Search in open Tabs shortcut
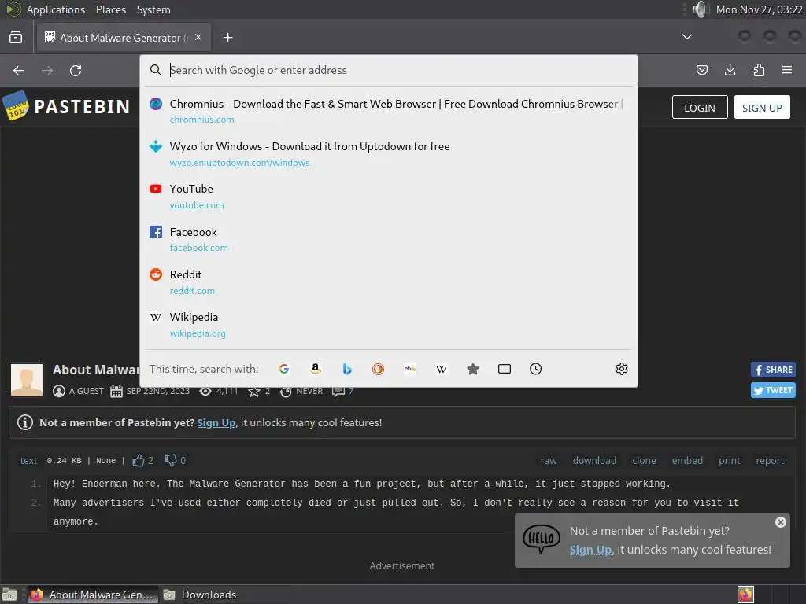Image resolution: width=806 pixels, height=604 pixels. tap(505, 369)
